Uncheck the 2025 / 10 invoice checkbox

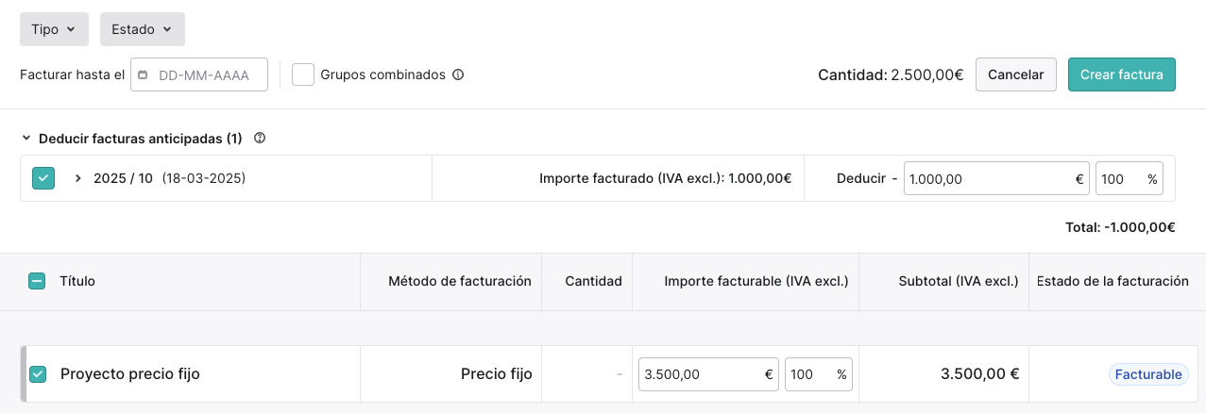(x=43, y=178)
